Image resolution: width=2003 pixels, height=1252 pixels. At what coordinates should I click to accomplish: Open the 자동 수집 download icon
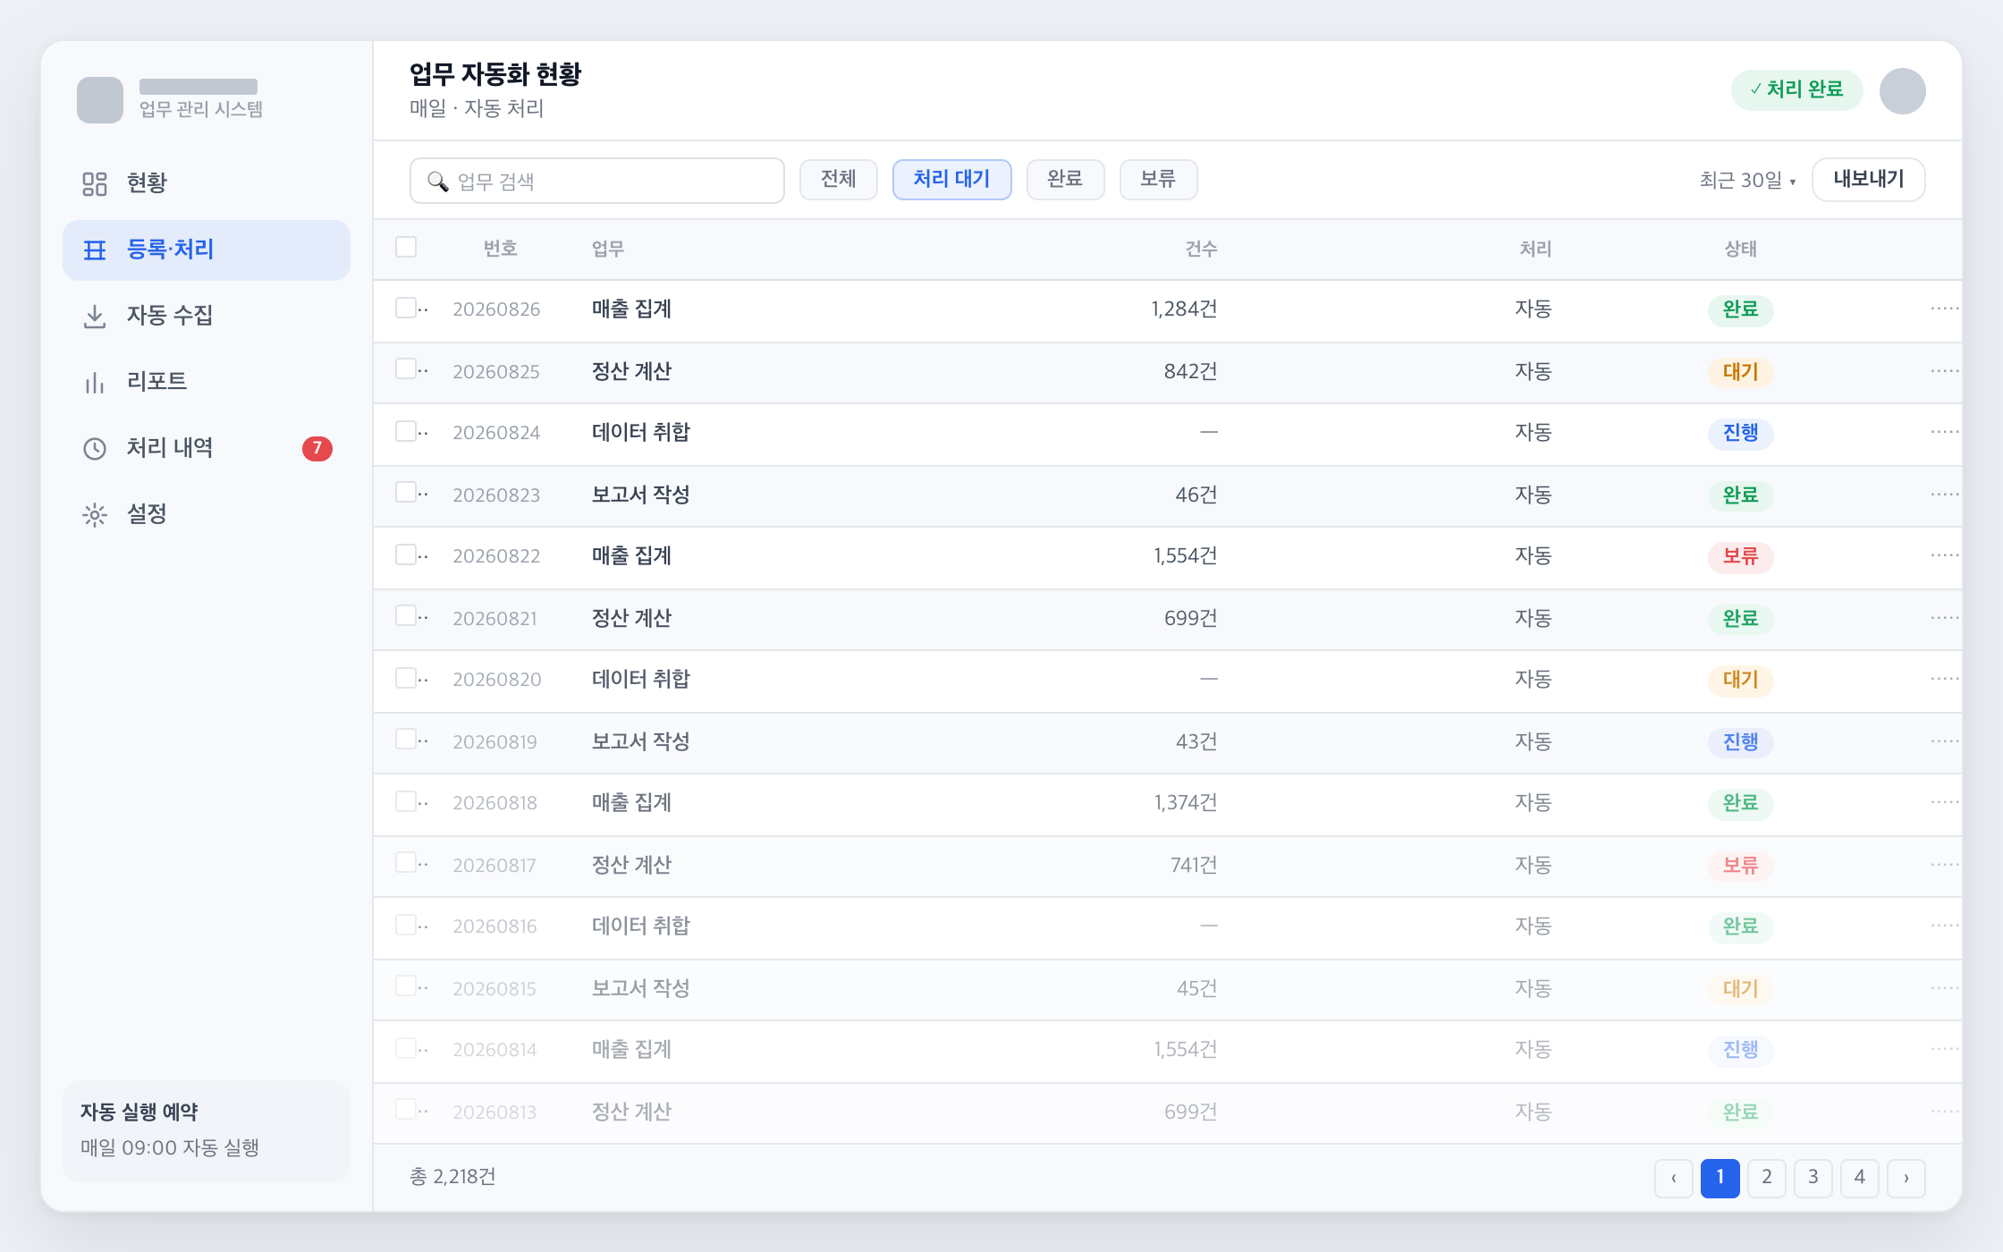click(x=95, y=316)
